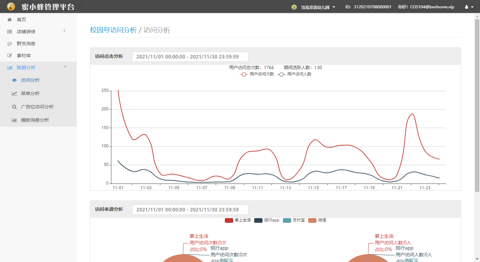Screen dimensions: 480x262
Task: Click the 校园号访问分析 breadcrumb link
Action: 113,30
